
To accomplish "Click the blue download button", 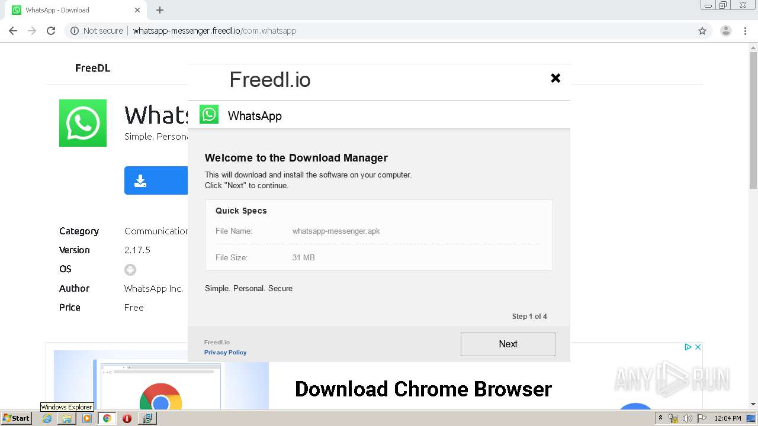I will [156, 180].
